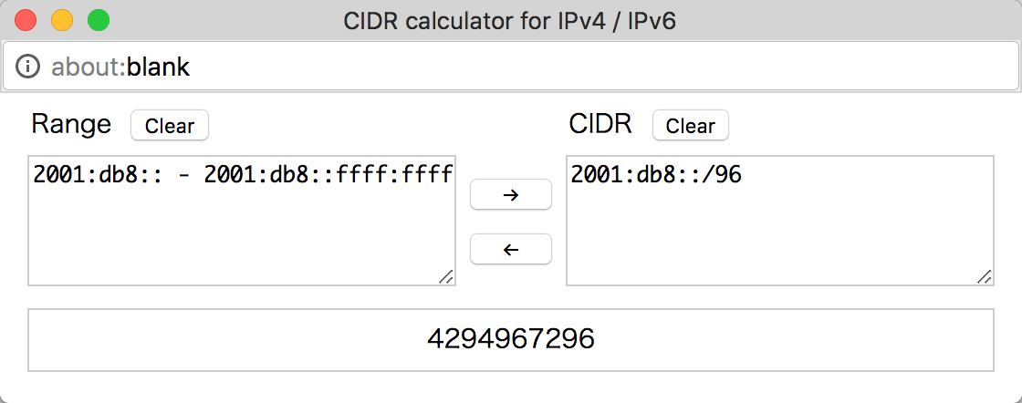Image resolution: width=1022 pixels, height=403 pixels.
Task: Click inside the Range text area
Action: [x=241, y=220]
